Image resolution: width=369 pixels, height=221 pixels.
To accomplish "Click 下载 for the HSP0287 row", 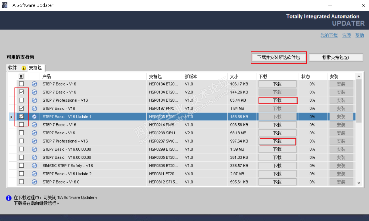I will click(277, 141).
